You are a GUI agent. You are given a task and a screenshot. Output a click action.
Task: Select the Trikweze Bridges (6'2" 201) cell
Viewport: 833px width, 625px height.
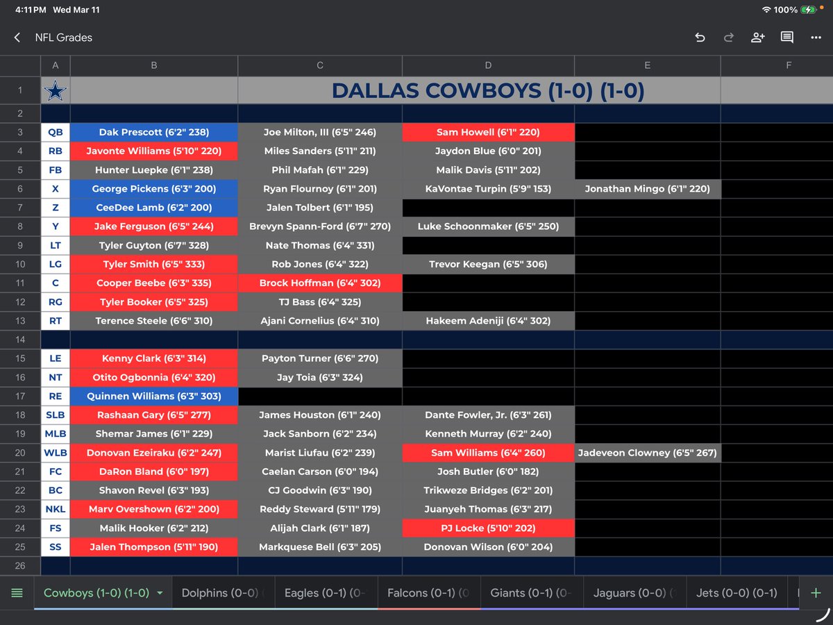coord(489,490)
